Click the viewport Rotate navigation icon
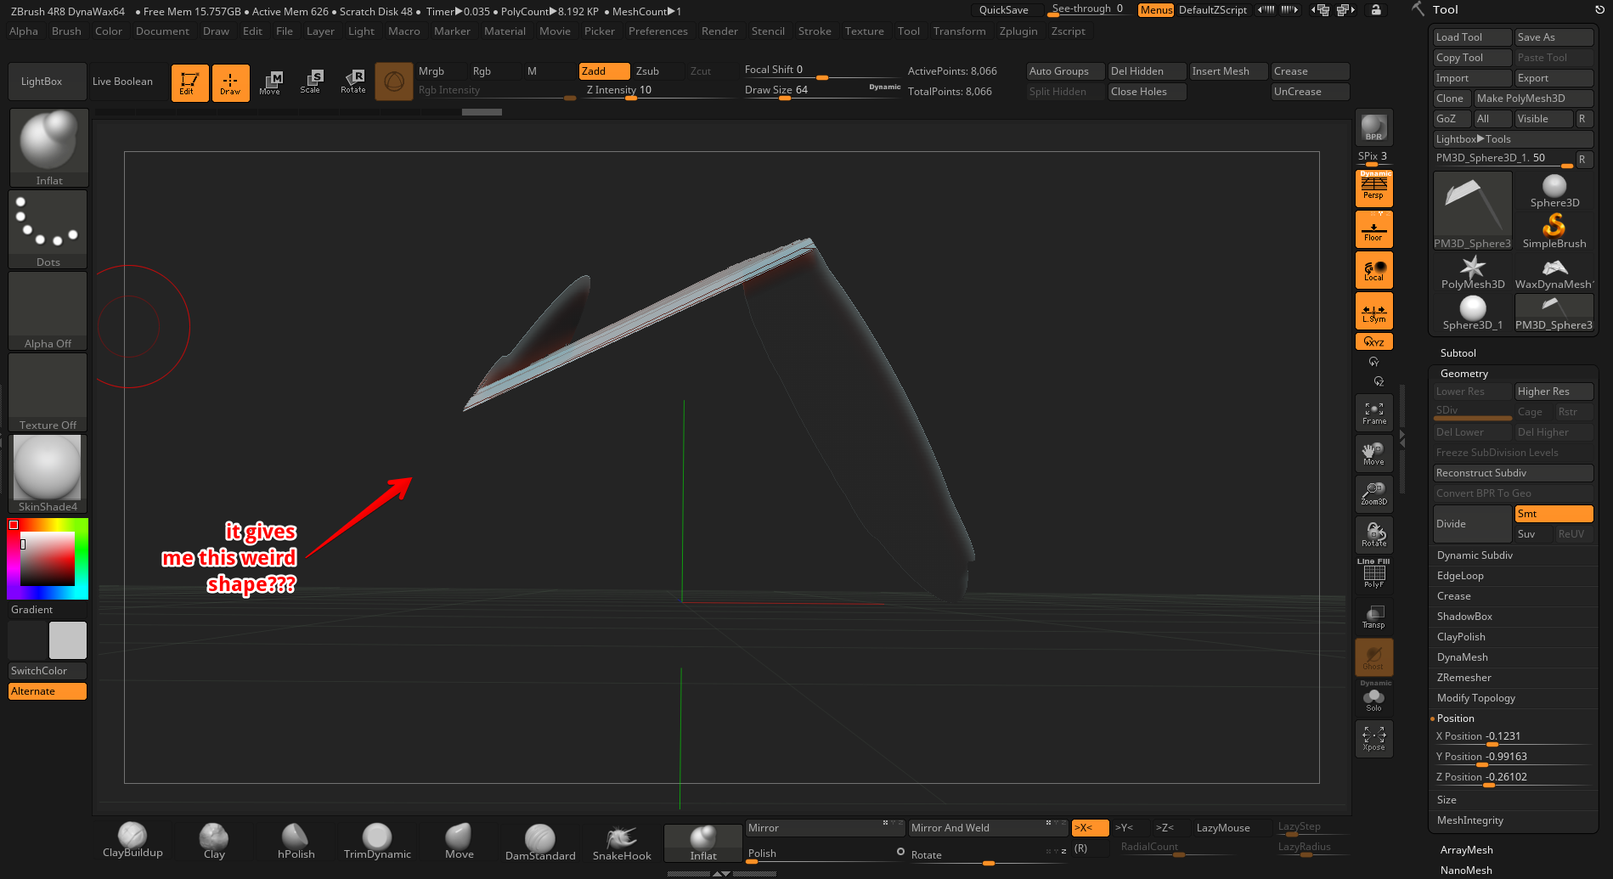This screenshot has width=1613, height=879. point(1373,534)
